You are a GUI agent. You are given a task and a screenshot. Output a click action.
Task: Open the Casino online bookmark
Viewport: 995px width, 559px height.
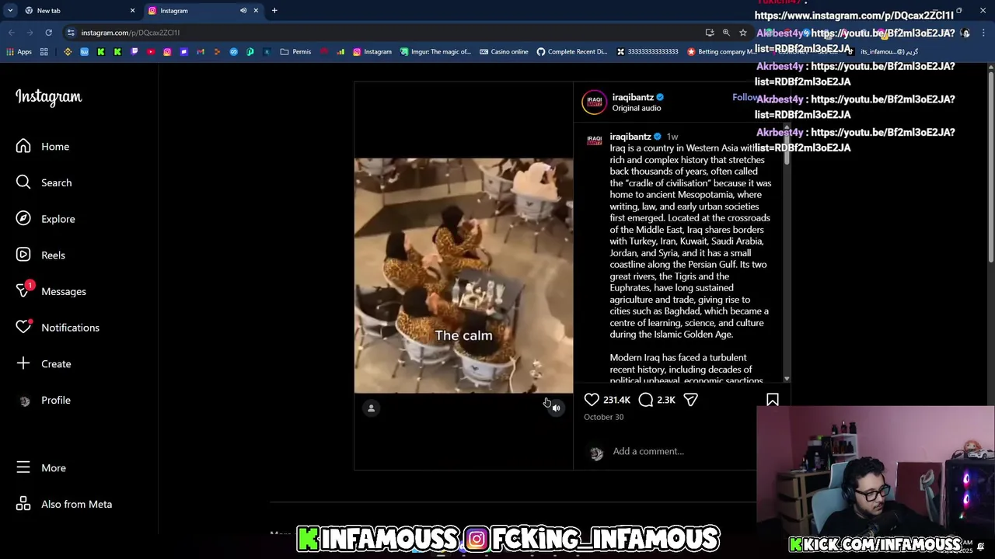[x=504, y=52]
